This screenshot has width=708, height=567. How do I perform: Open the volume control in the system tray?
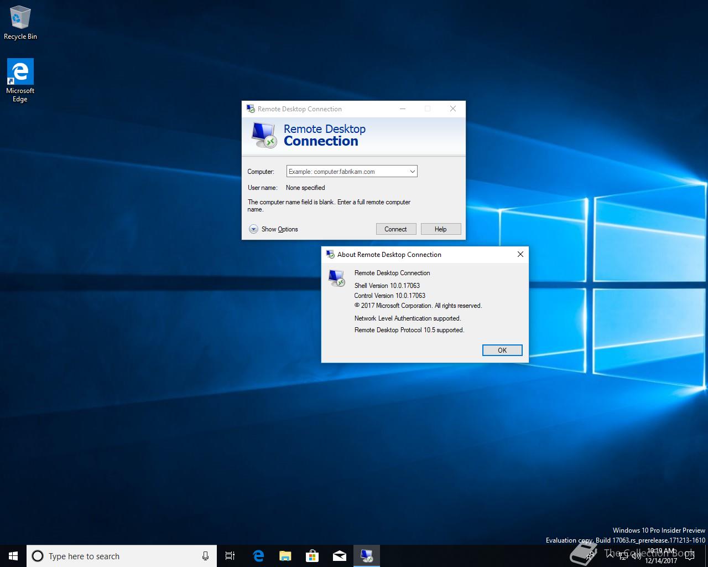click(x=636, y=556)
